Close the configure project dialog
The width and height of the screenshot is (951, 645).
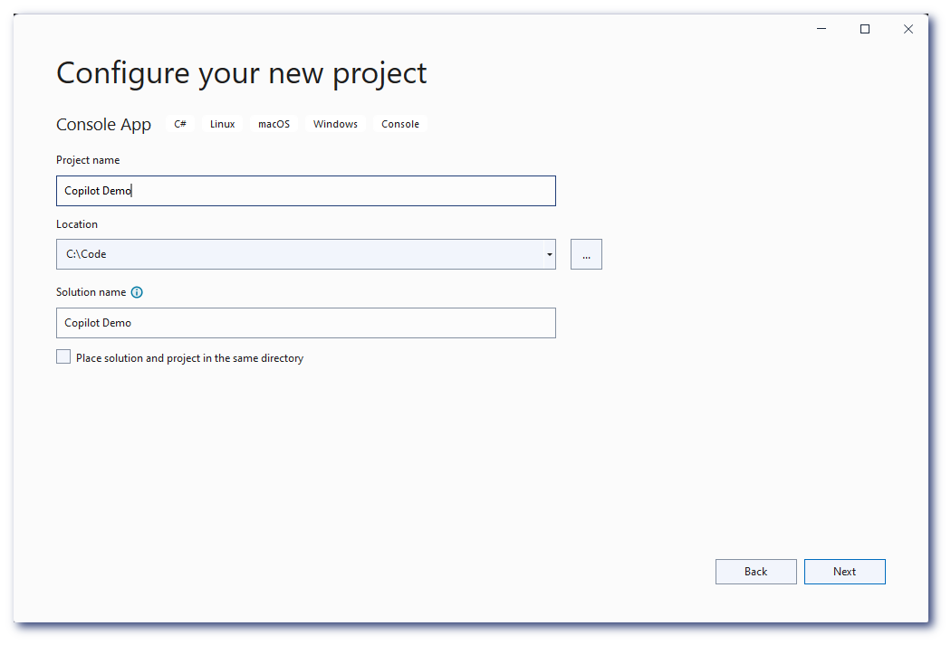tap(908, 29)
